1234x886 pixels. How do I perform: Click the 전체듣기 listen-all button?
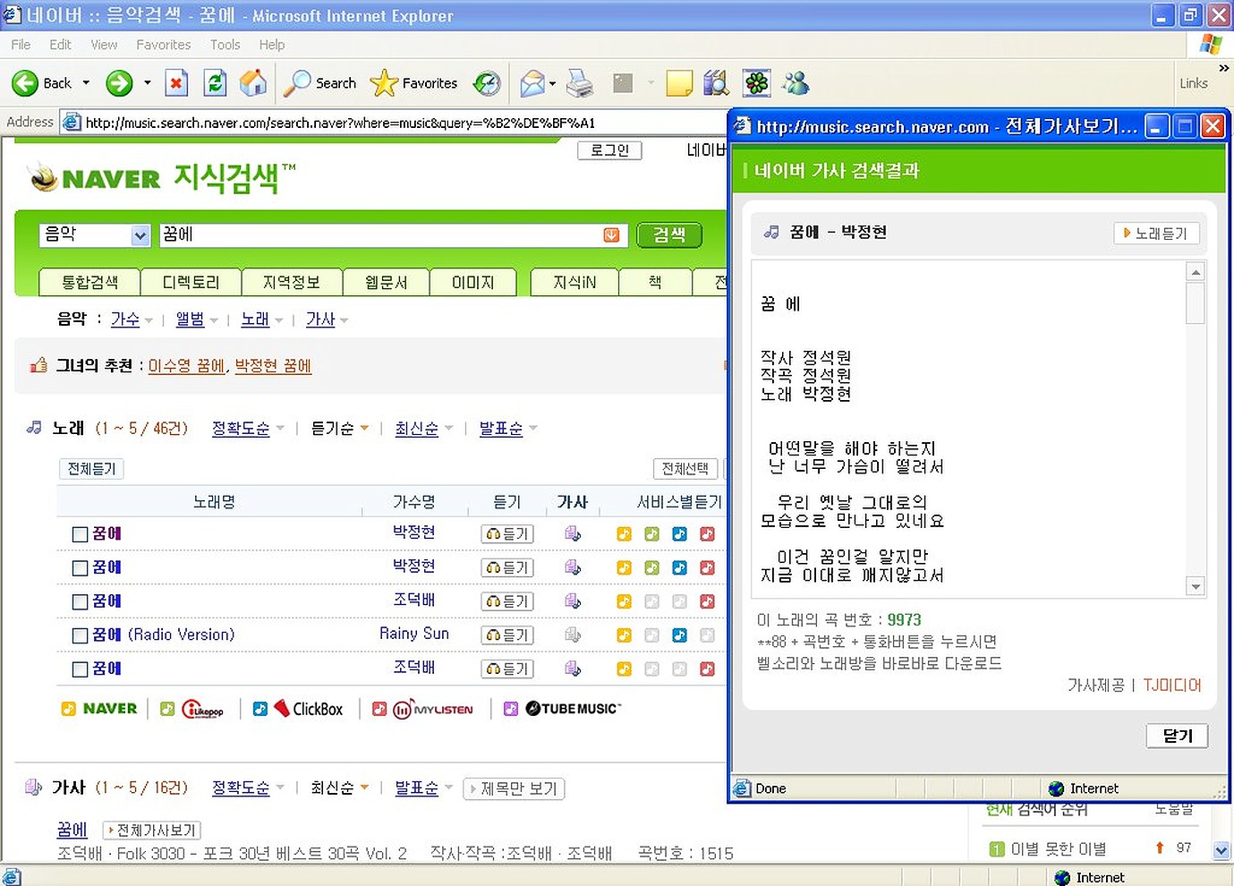(91, 469)
